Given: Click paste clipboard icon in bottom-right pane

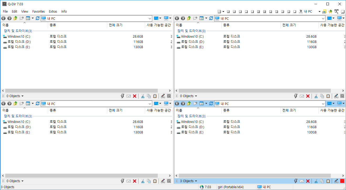Looking at the screenshot, I should (328, 181).
